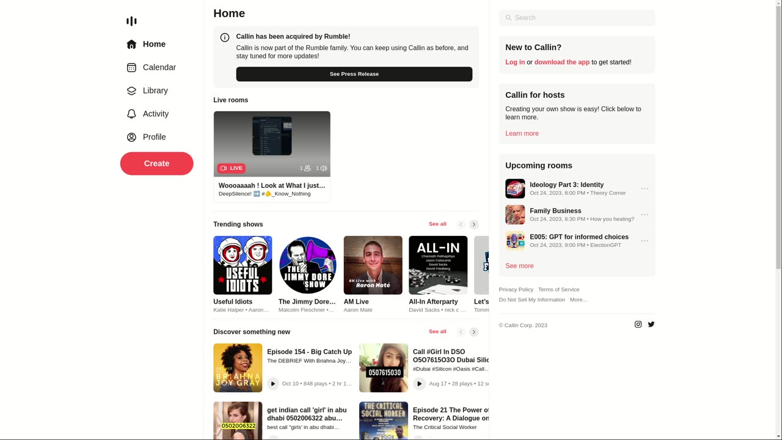Click See Press Release button
The height and width of the screenshot is (440, 782).
(354, 74)
